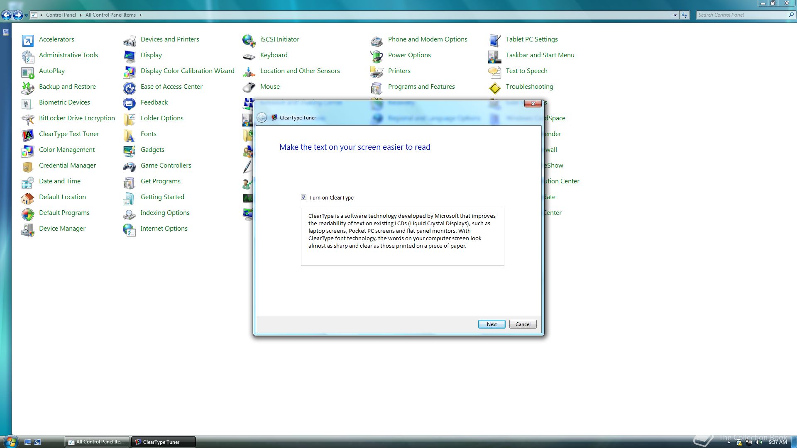Open the address bar history dropdown arrow
The height and width of the screenshot is (448, 797).
(675, 15)
